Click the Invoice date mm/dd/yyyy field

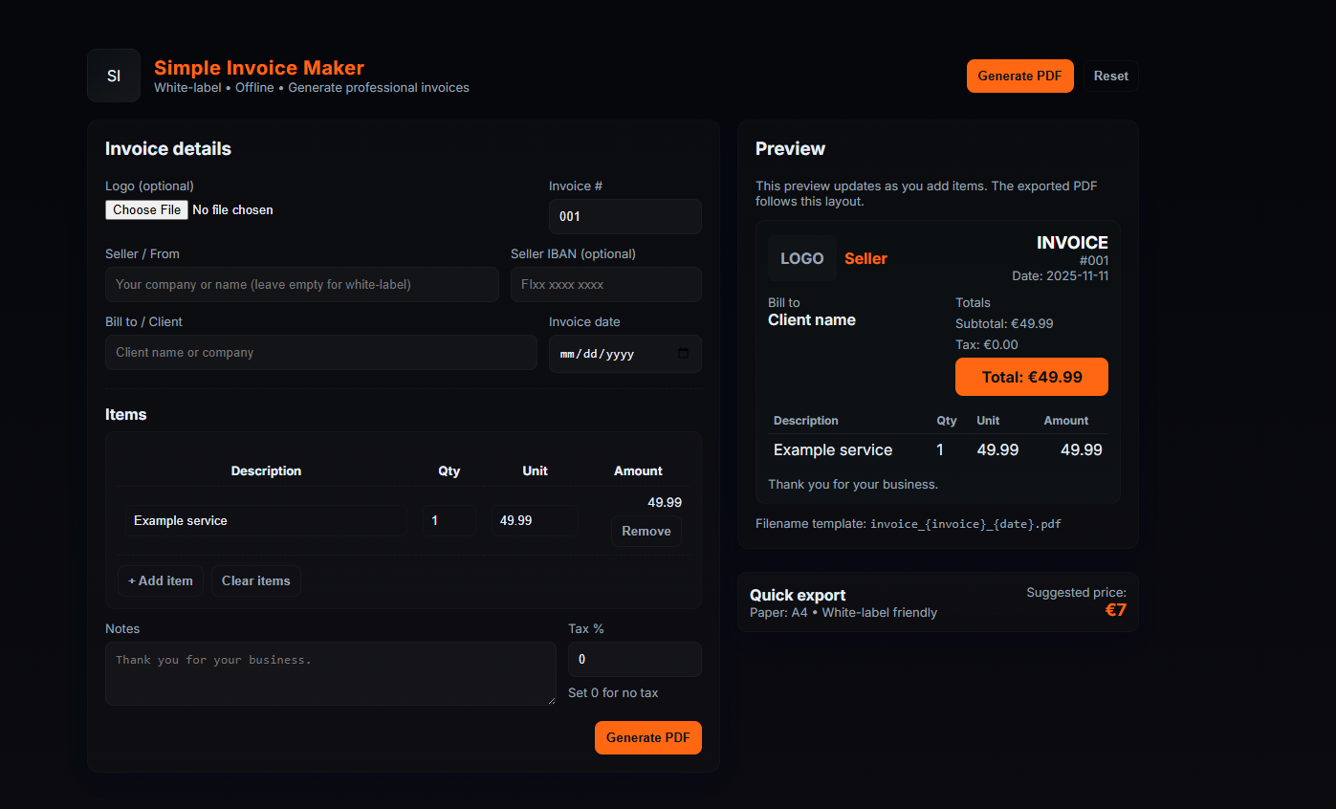[612, 354]
